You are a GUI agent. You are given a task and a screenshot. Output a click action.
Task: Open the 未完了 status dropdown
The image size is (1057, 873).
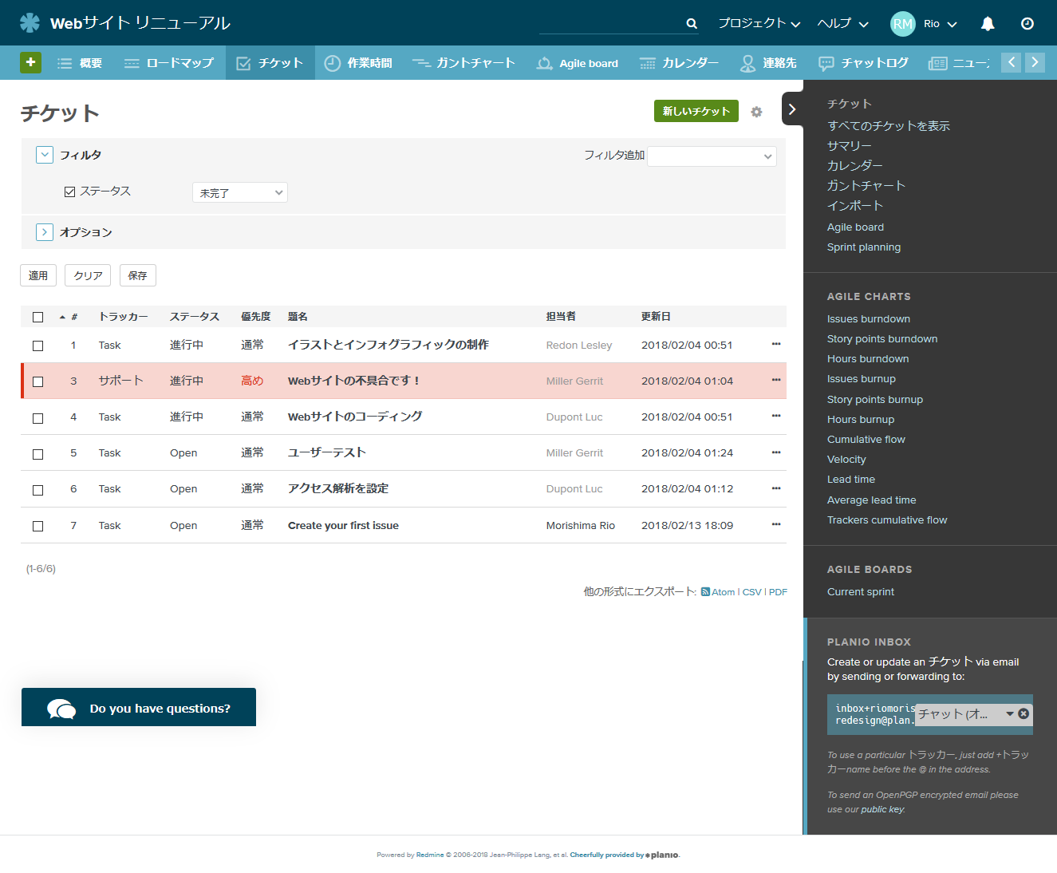click(x=239, y=192)
